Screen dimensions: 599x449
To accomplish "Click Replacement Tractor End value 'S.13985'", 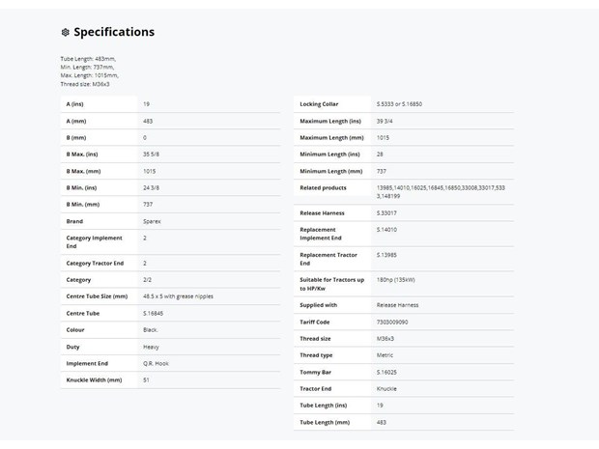I will (x=386, y=255).
